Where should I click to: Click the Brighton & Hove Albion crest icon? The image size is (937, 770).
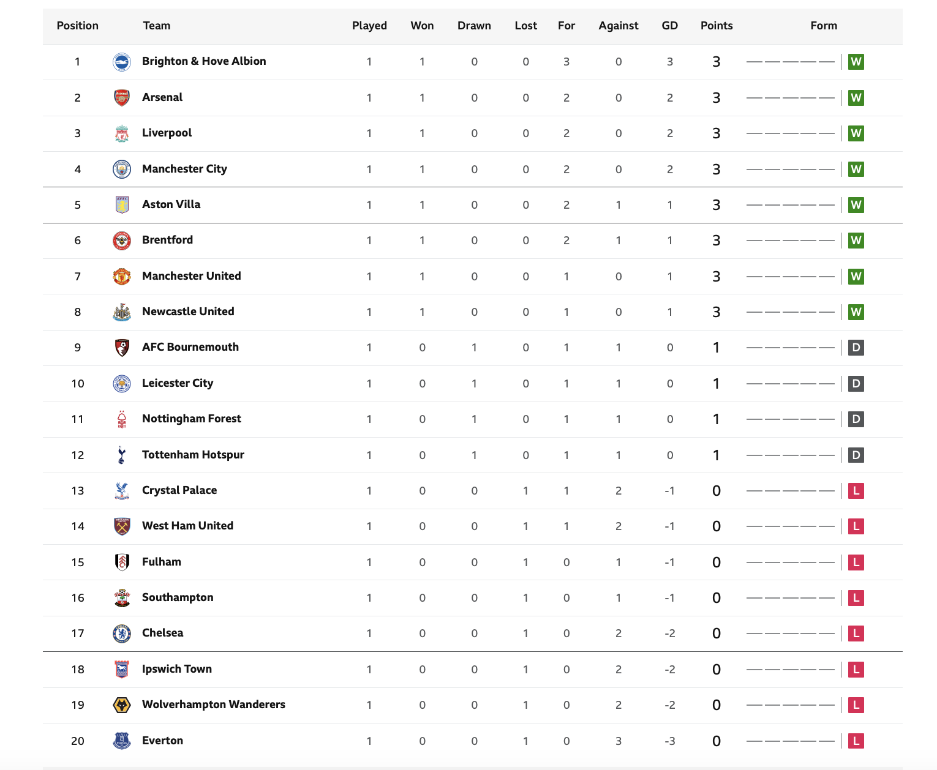click(x=122, y=62)
